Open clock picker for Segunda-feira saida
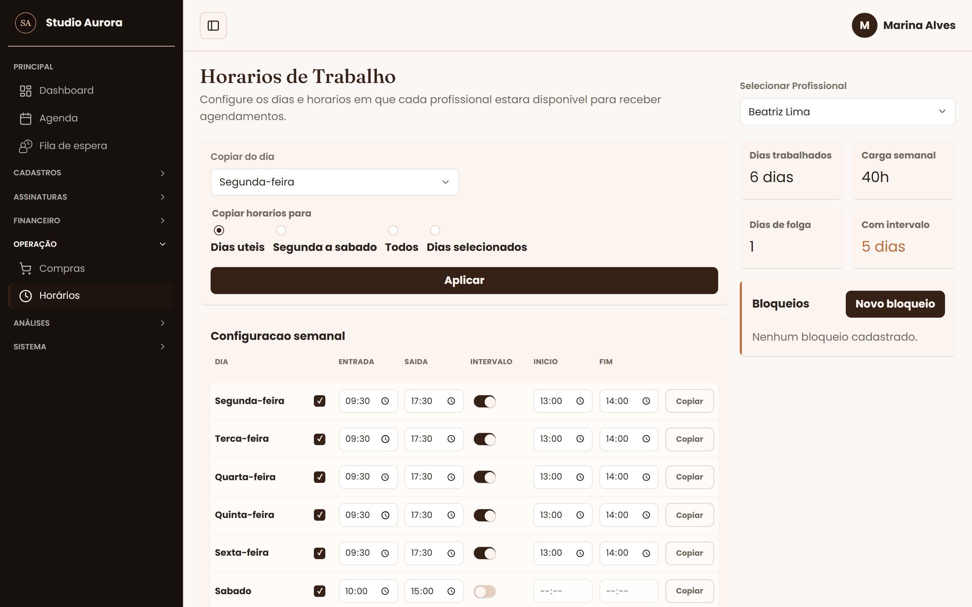This screenshot has height=607, width=972. [x=451, y=401]
